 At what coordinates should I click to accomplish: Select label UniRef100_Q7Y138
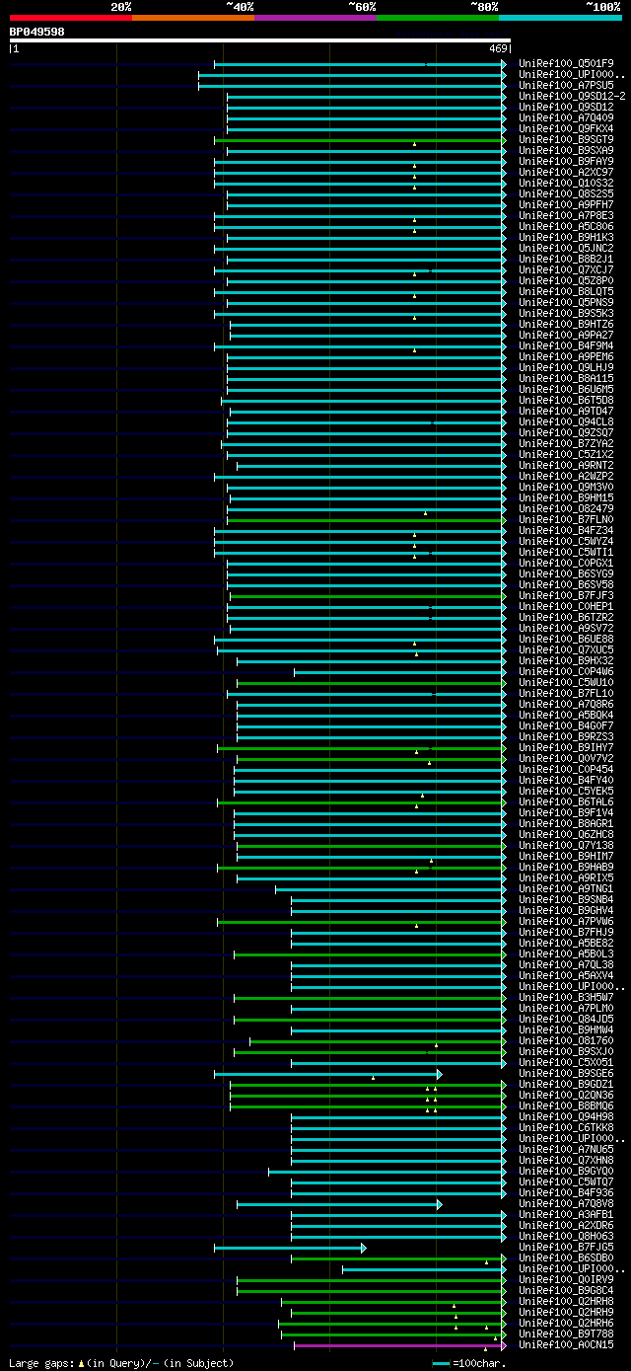(566, 845)
